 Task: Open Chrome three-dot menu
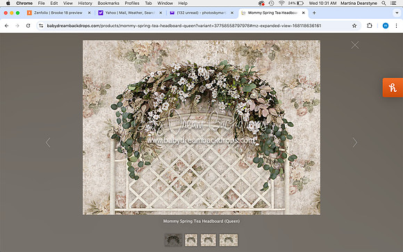pos(396,26)
